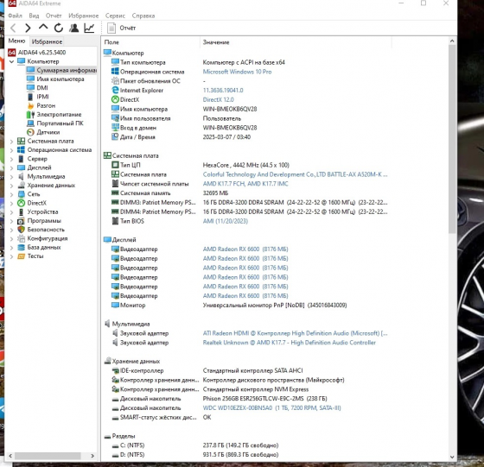The width and height of the screenshot is (484, 467).
Task: Open the Realtek Unknown audio controller link
Action: point(290,343)
